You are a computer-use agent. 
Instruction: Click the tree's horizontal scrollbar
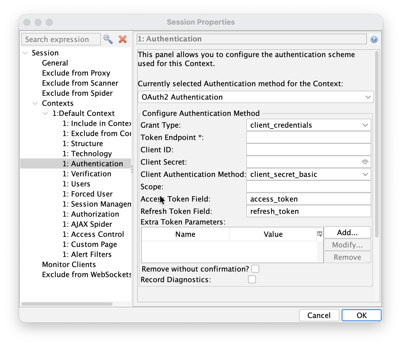coord(67,304)
